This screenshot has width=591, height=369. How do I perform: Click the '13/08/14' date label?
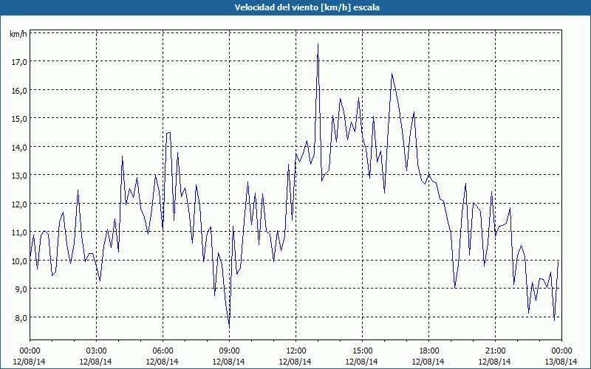point(561,362)
